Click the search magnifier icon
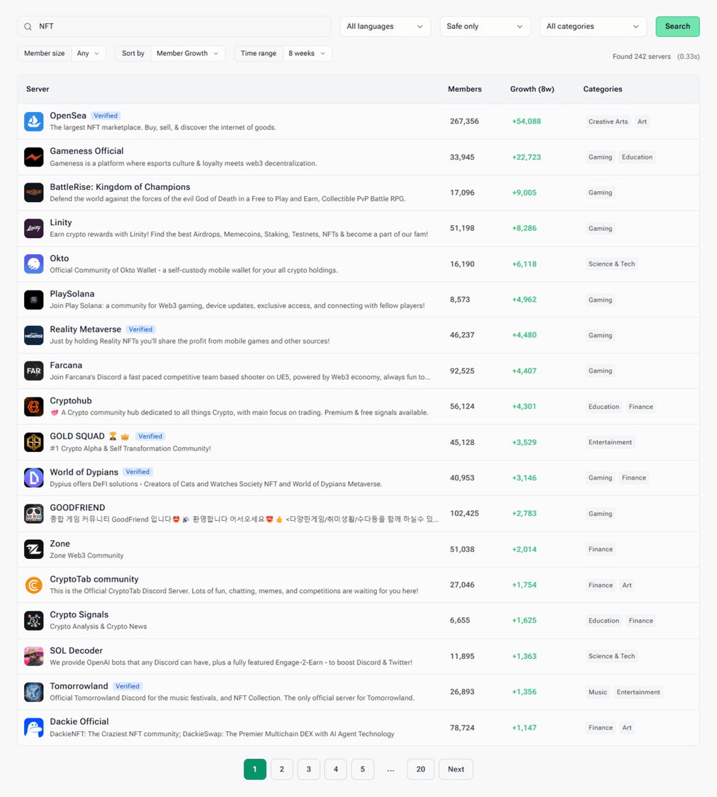The image size is (717, 797). click(x=28, y=26)
